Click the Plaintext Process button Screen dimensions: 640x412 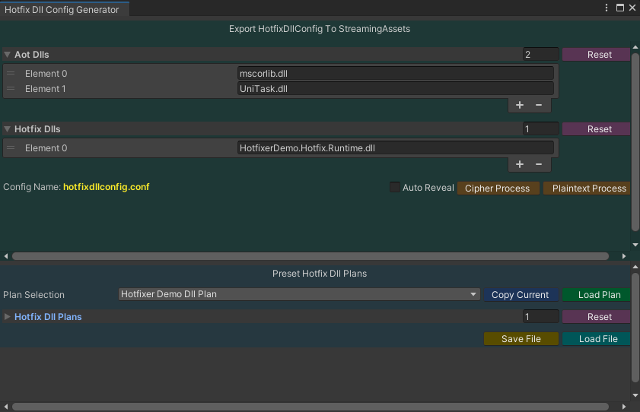[588, 188]
